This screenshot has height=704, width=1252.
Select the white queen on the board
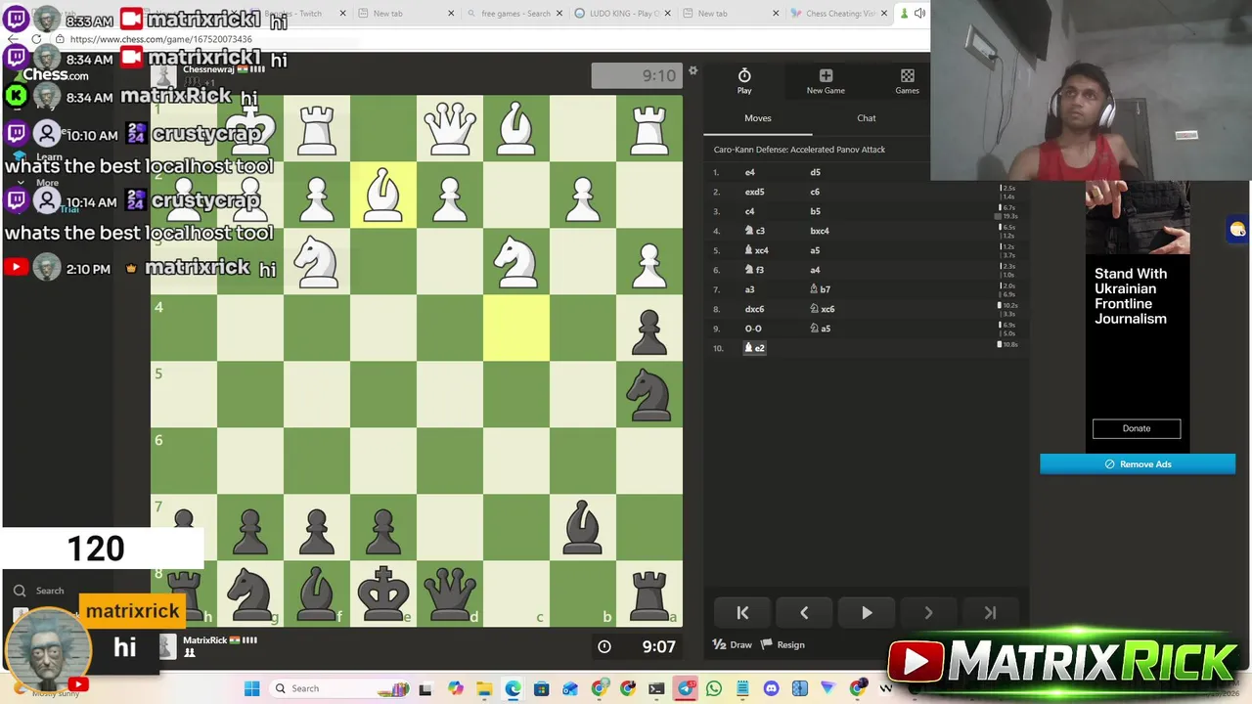(x=450, y=129)
